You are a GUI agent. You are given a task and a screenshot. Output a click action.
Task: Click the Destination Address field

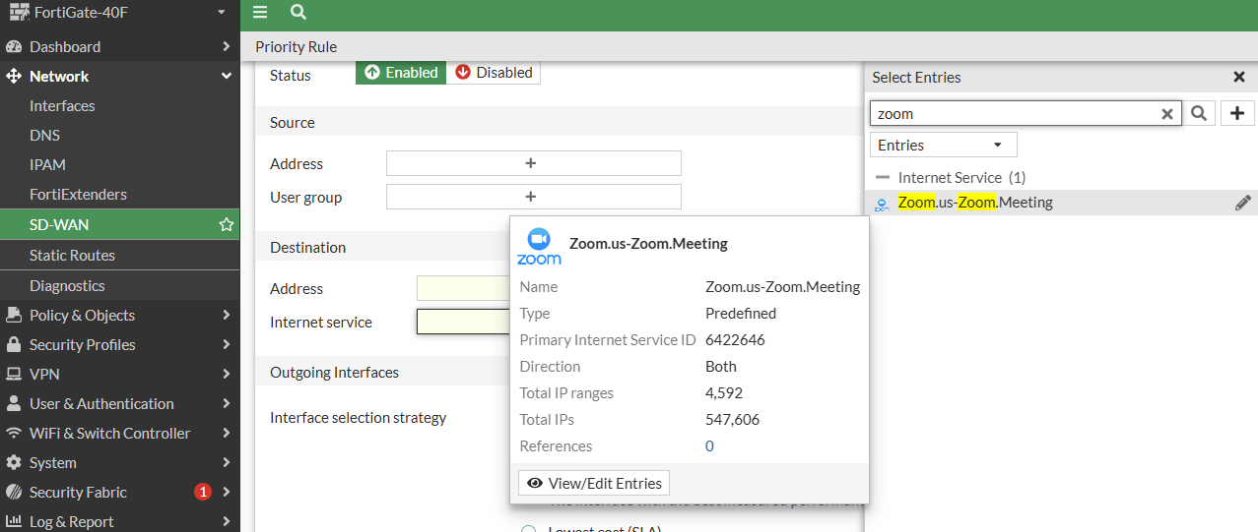(463, 288)
